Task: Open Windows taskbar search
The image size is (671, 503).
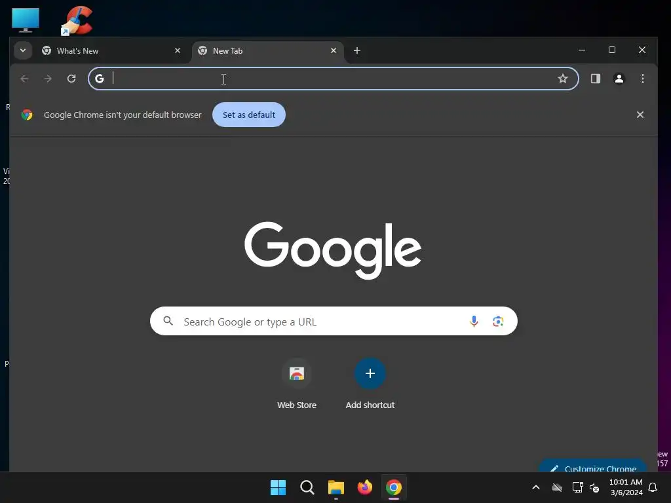Action: click(x=307, y=487)
